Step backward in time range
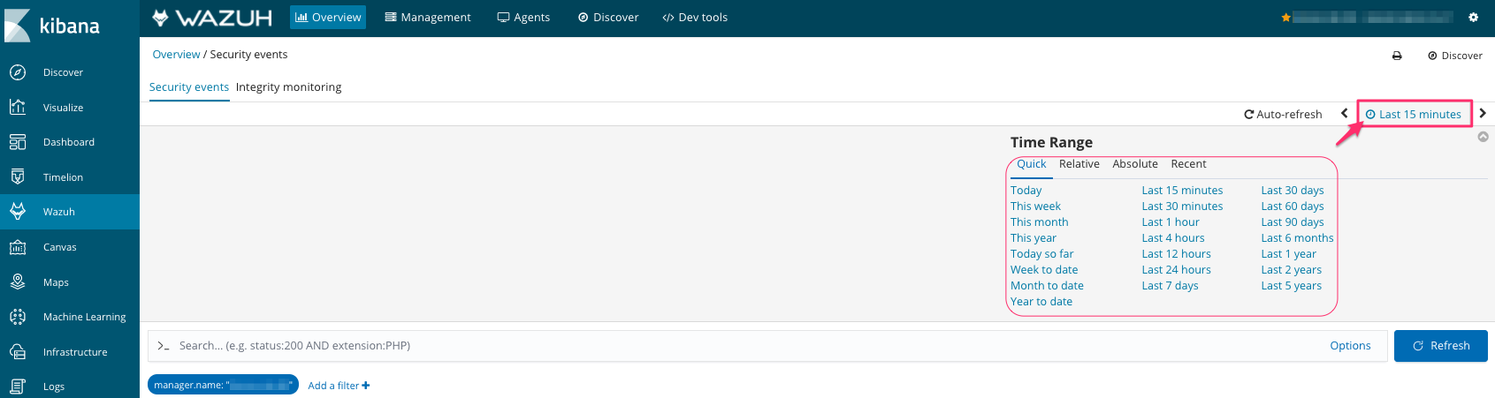1495x398 pixels. [x=1344, y=113]
